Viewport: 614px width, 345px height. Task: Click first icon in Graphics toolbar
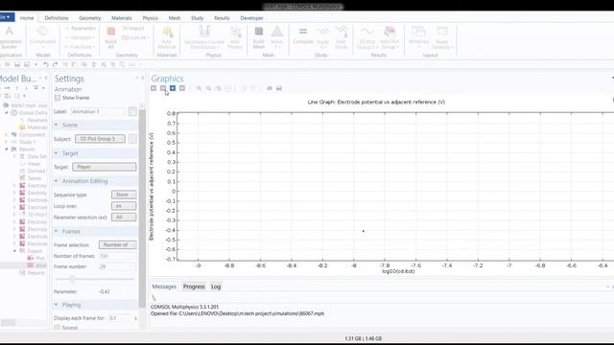click(153, 88)
